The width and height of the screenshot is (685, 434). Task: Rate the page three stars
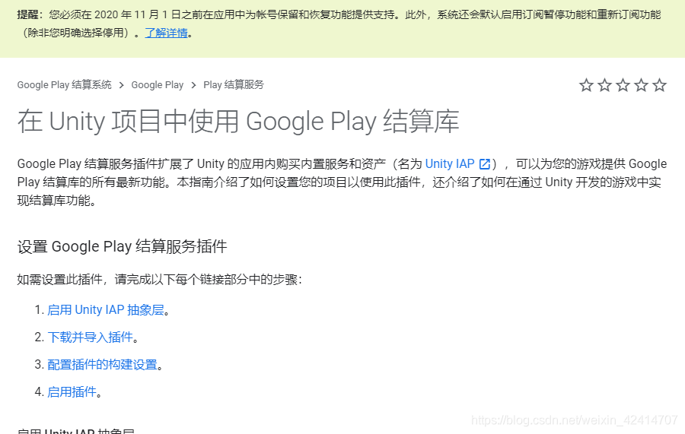coord(623,85)
